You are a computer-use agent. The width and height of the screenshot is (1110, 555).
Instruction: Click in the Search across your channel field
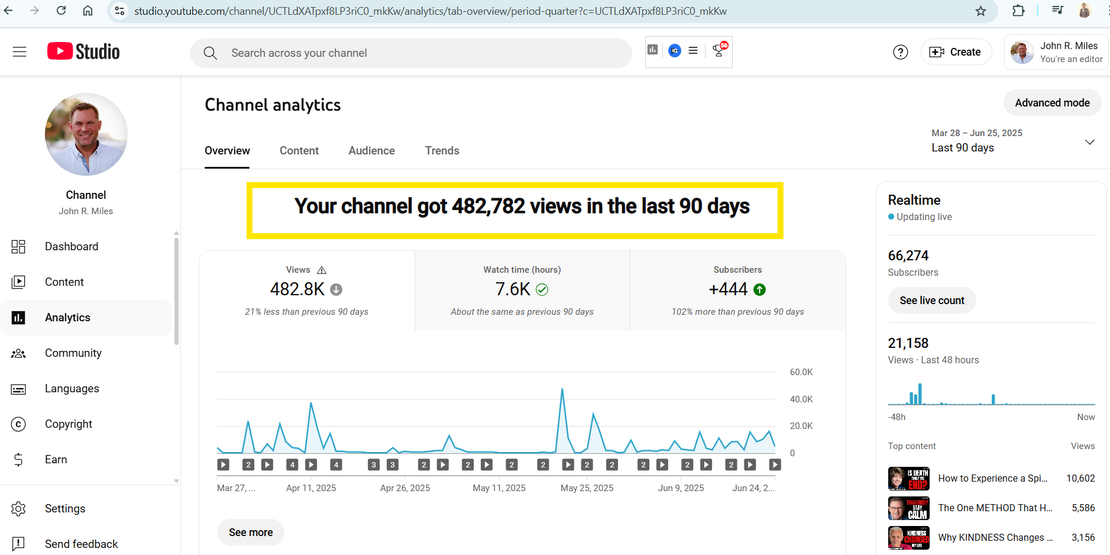click(414, 53)
